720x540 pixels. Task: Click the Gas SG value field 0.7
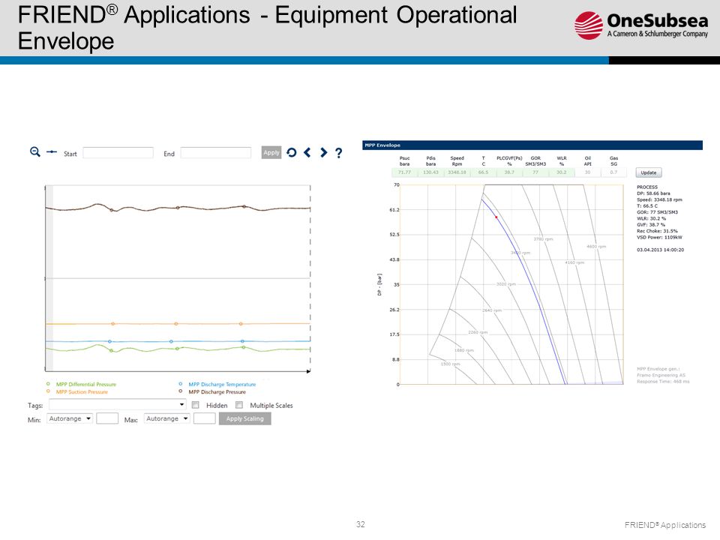pos(614,172)
